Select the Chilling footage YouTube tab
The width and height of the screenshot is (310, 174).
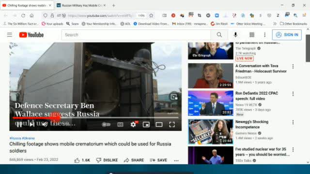(x=27, y=5)
